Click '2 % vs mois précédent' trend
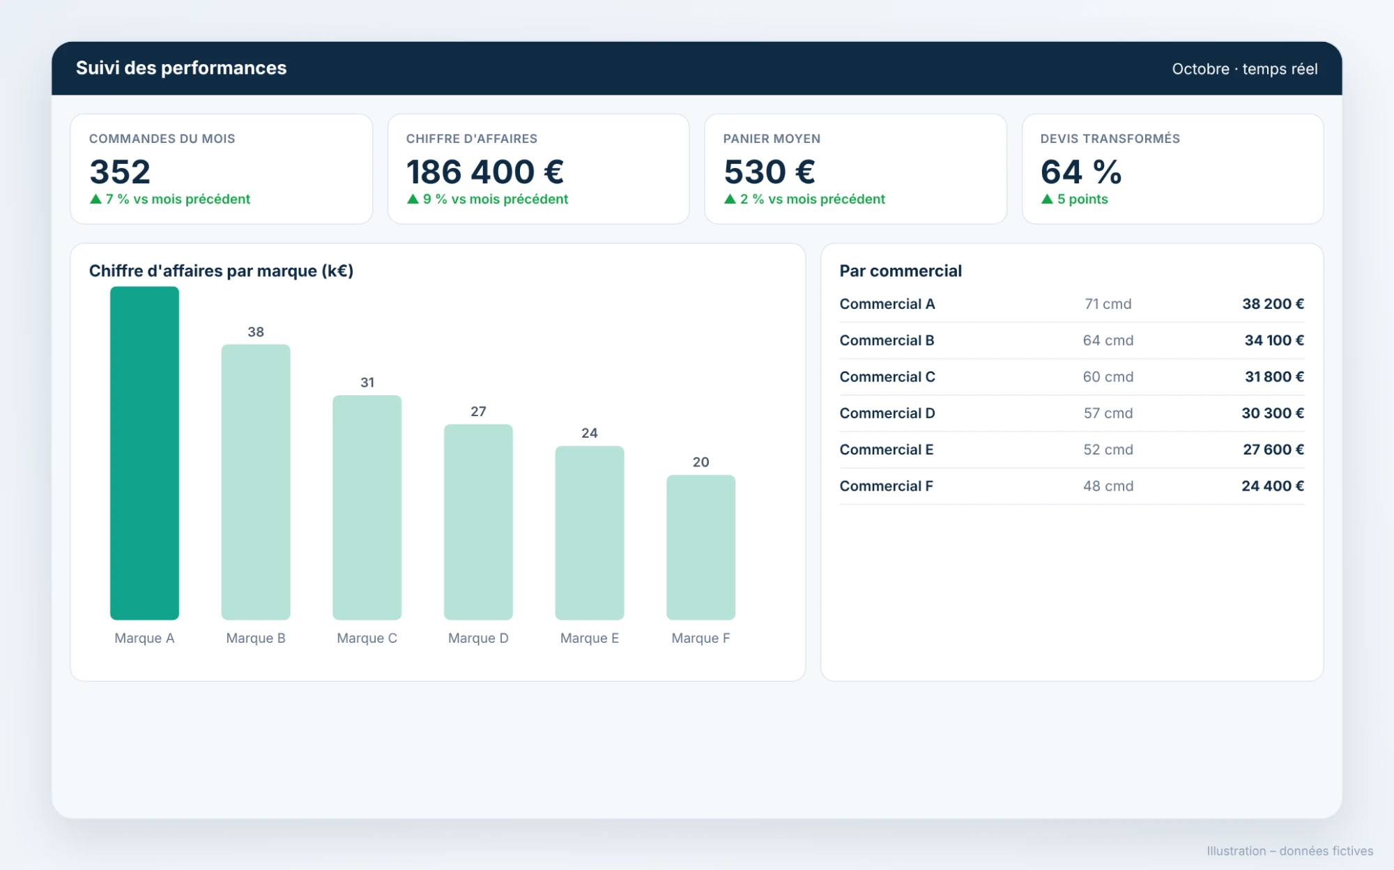 [804, 199]
